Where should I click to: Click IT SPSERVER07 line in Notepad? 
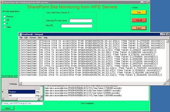pyautogui.click(x=88, y=61)
